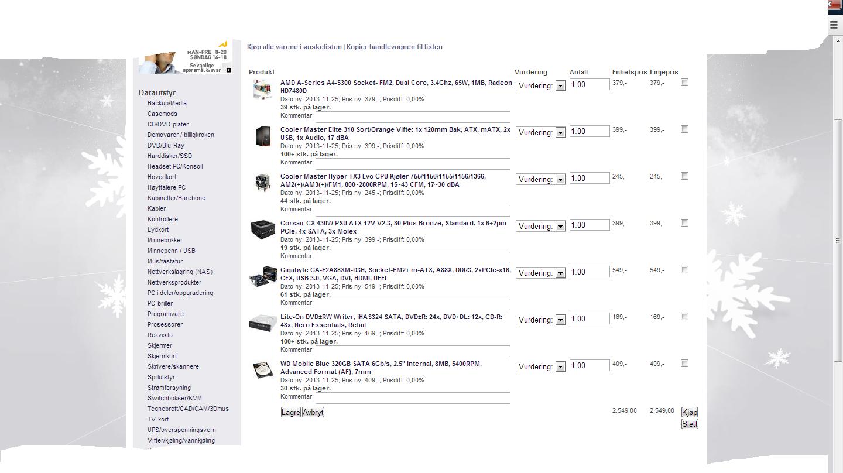Check the box for Lite-On DVD writer
Image resolution: width=843 pixels, height=473 pixels.
pos(684,317)
